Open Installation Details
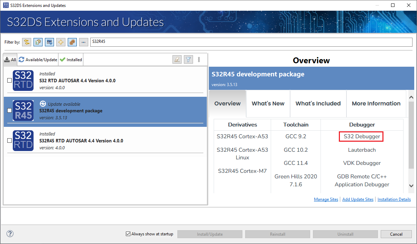Viewport: 417px width, 244px height. coord(394,199)
